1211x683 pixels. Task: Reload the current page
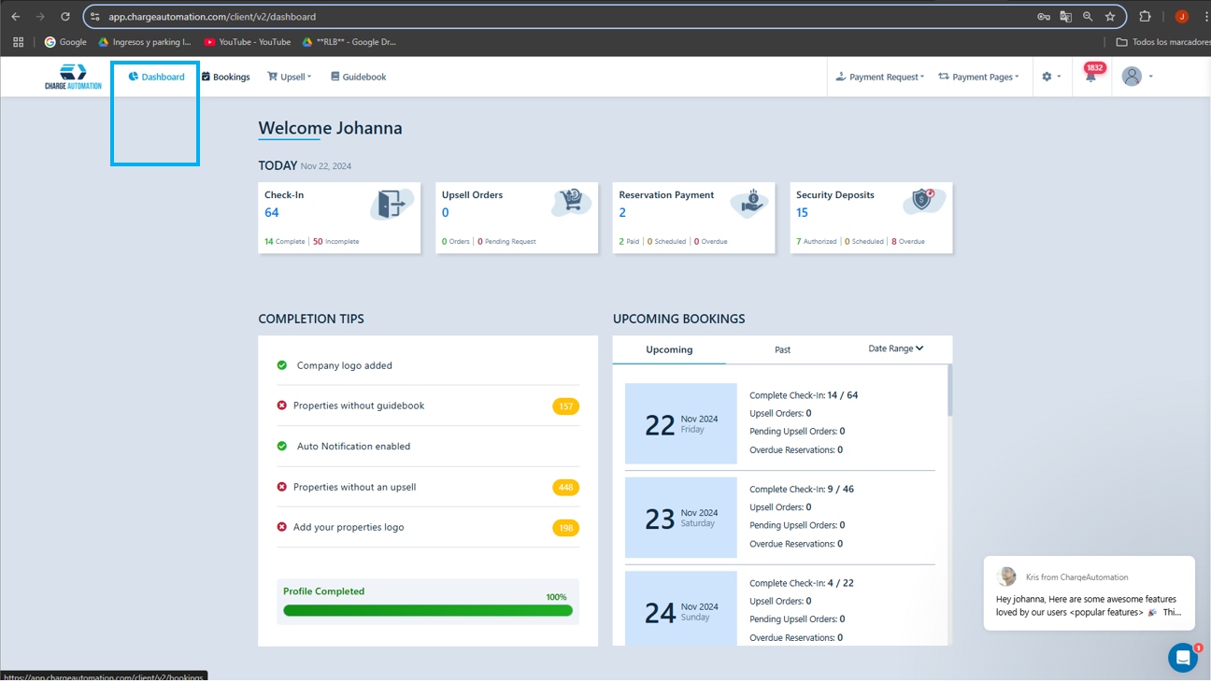click(65, 17)
